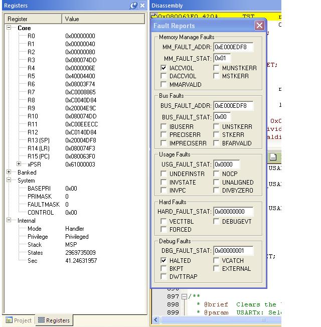The image size is (321, 327).
Task: Collapse the Core register group
Action: (x=9, y=27)
